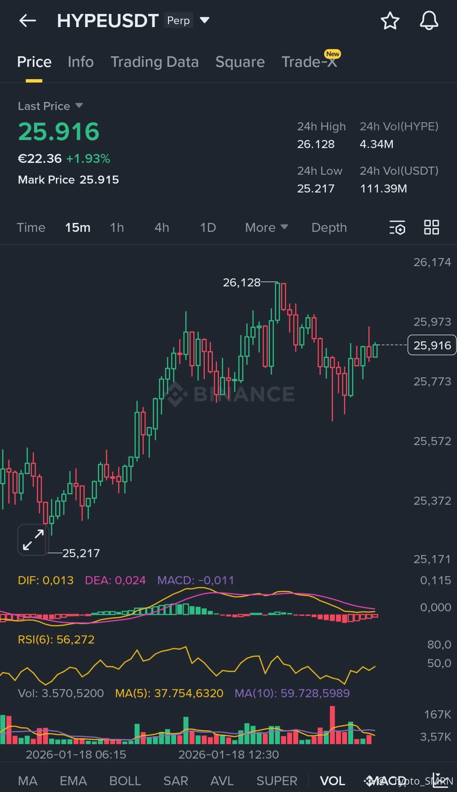Click the 2026-01-18 06:15 time label
This screenshot has width=457, height=792.
click(x=76, y=755)
